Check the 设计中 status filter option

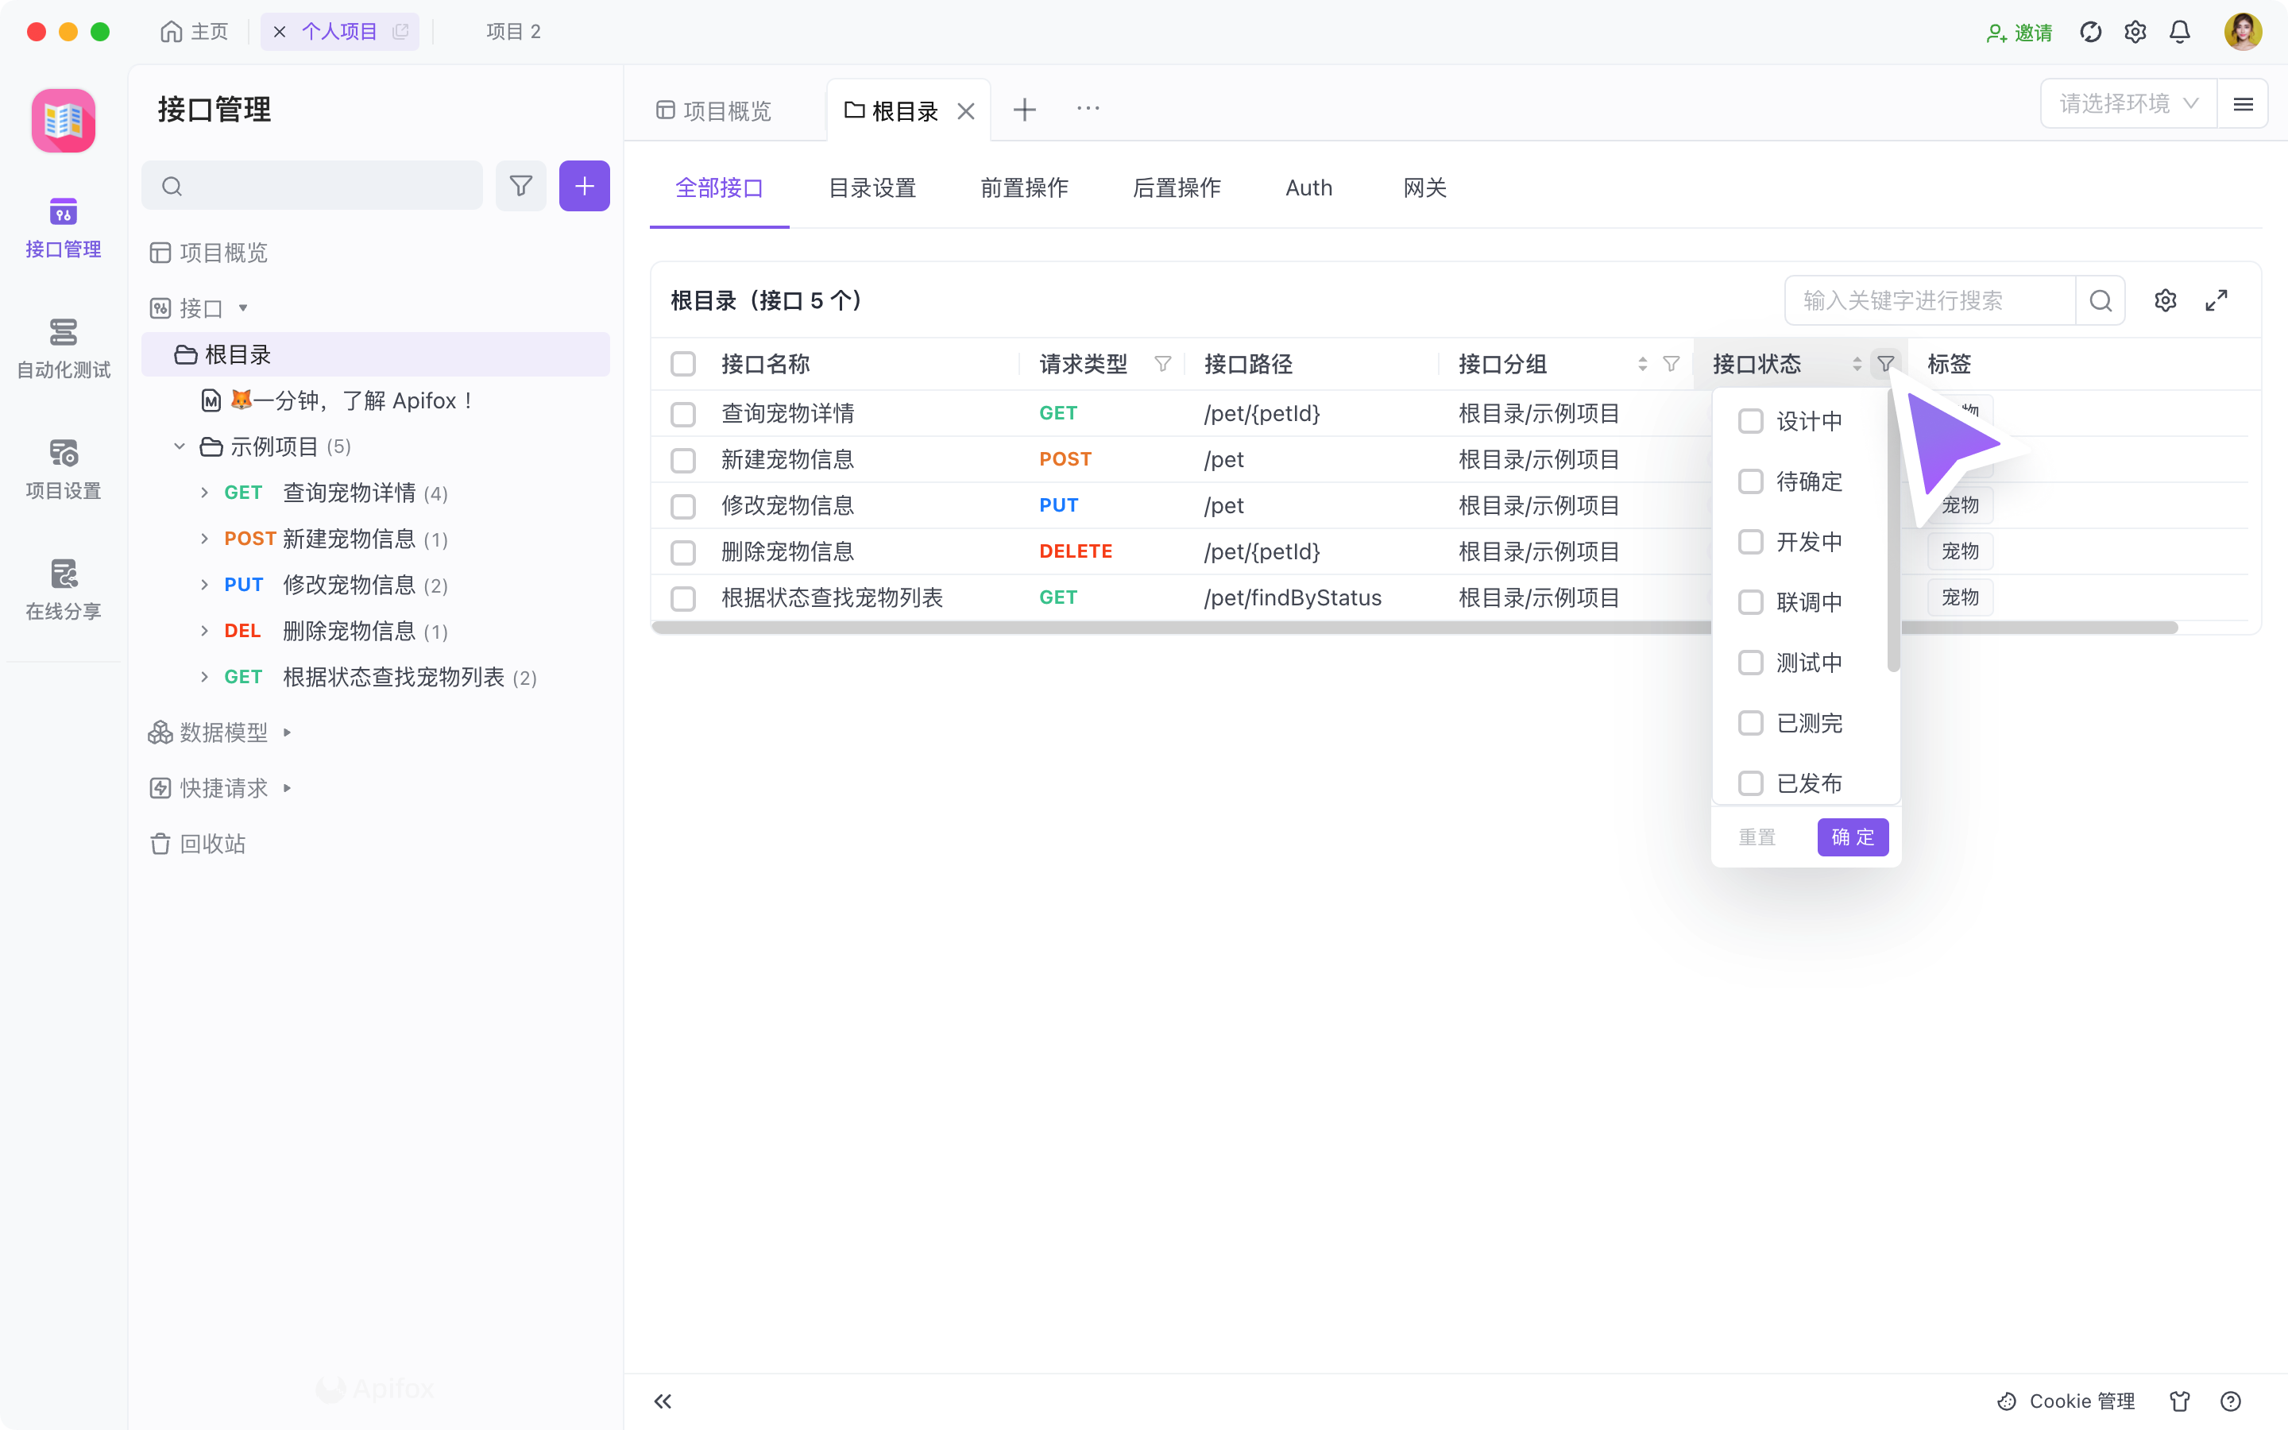1750,420
